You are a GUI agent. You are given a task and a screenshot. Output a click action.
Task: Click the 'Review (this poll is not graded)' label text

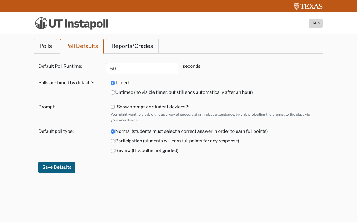point(147,150)
